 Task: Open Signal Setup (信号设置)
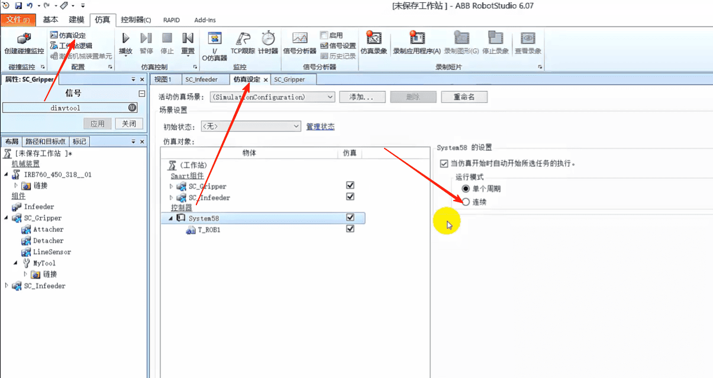coord(338,46)
